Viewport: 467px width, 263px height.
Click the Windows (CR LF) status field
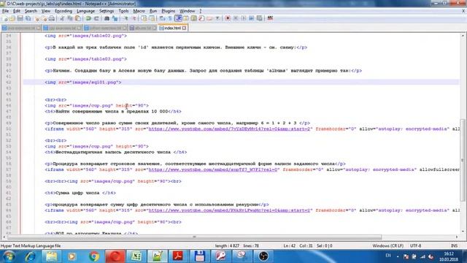tap(387, 246)
